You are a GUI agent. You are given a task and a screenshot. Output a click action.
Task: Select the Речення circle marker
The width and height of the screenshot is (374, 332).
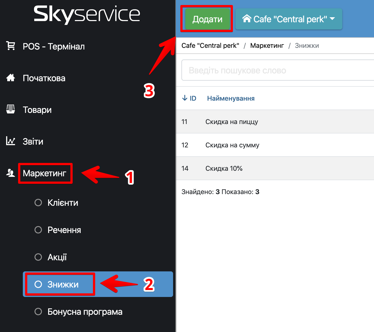click(x=38, y=230)
